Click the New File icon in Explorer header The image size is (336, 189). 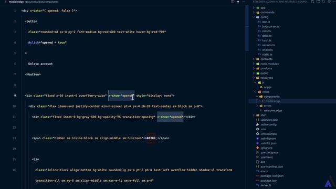click(x=313, y=2)
